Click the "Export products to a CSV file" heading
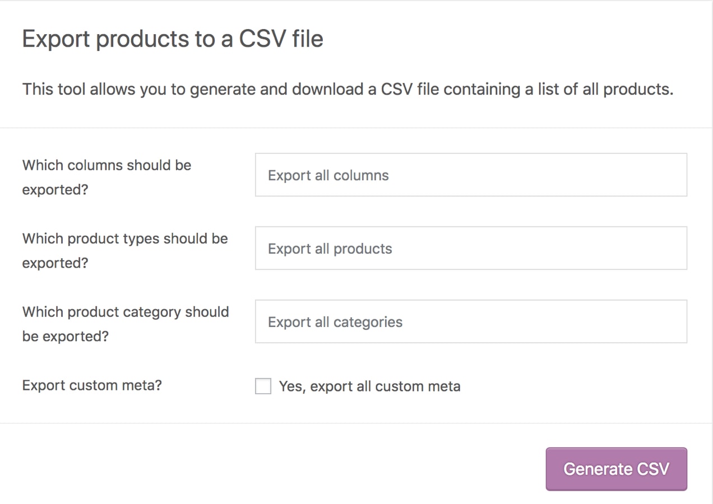The image size is (713, 504). tap(172, 38)
